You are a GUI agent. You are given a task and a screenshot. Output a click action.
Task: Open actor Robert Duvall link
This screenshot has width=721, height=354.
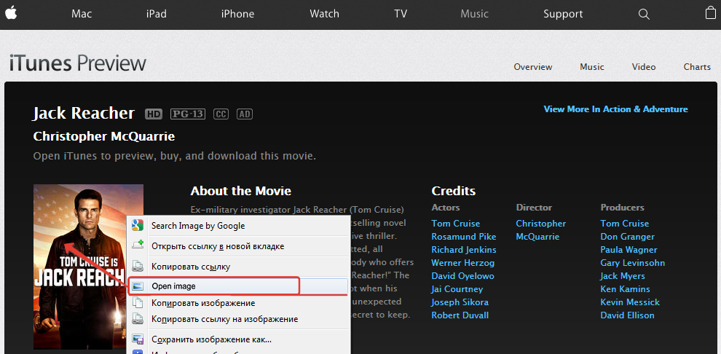[x=460, y=315]
